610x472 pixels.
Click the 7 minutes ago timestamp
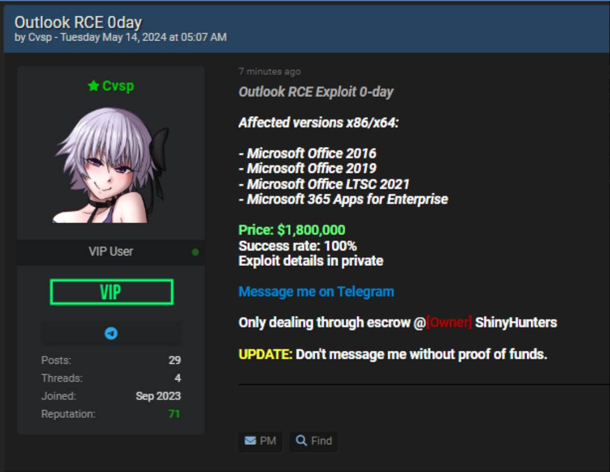270,72
